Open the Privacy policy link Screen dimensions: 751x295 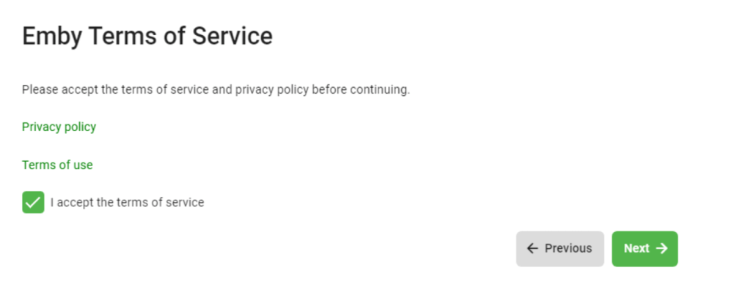pyautogui.click(x=59, y=127)
